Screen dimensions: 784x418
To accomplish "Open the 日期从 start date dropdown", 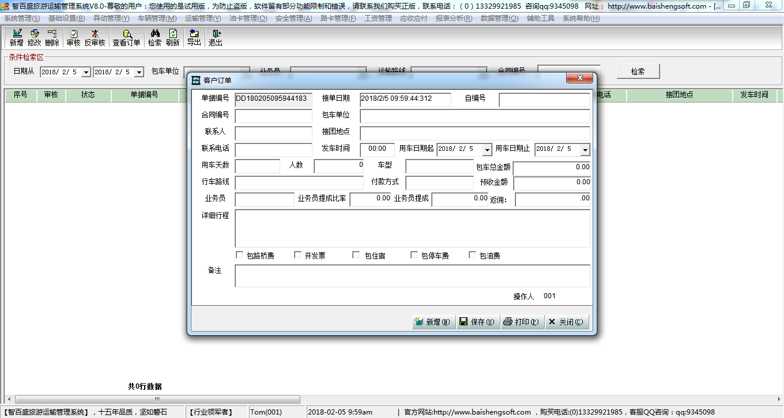I will [86, 72].
